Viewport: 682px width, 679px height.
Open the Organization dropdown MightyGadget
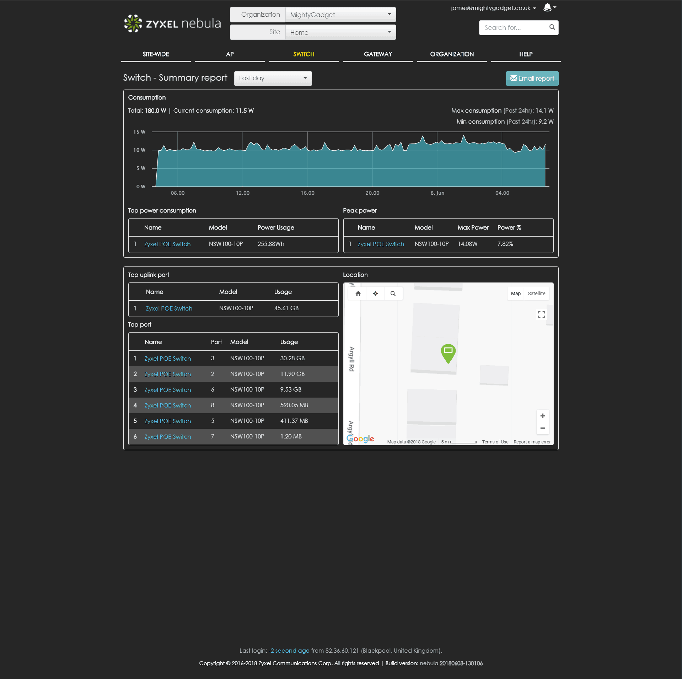pos(340,15)
